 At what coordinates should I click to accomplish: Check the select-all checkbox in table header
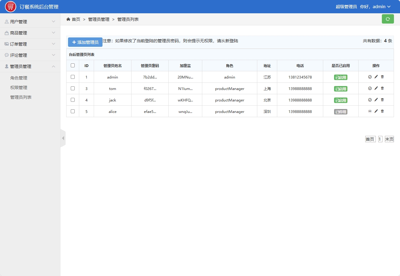click(73, 65)
